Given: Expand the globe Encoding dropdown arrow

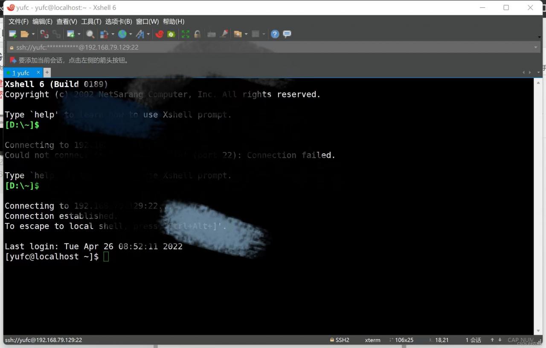Looking at the screenshot, I should (x=131, y=34).
